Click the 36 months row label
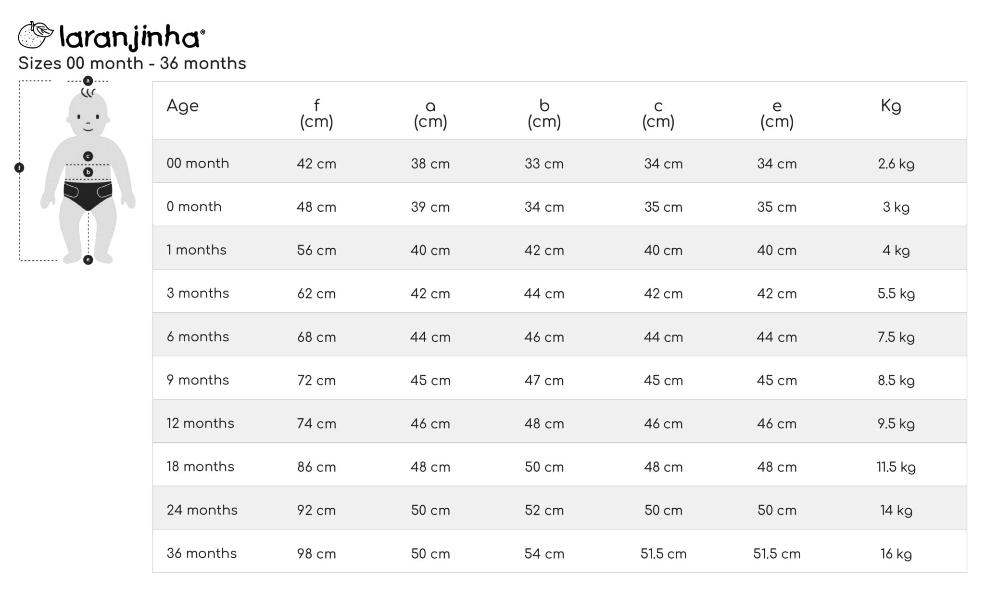 coord(202,553)
